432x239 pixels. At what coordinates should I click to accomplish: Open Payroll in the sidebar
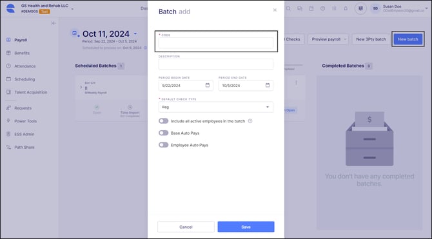pyautogui.click(x=21, y=40)
